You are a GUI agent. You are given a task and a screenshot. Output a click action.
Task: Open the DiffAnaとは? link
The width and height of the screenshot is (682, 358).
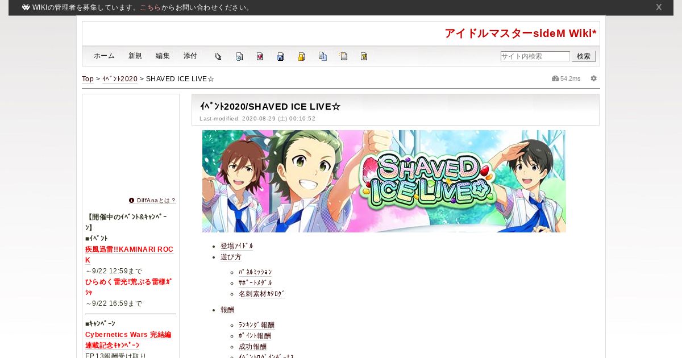156,201
